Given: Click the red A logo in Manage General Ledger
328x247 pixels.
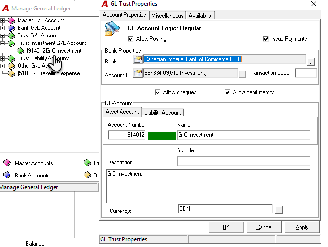Looking at the screenshot, I should (x=5, y=9).
